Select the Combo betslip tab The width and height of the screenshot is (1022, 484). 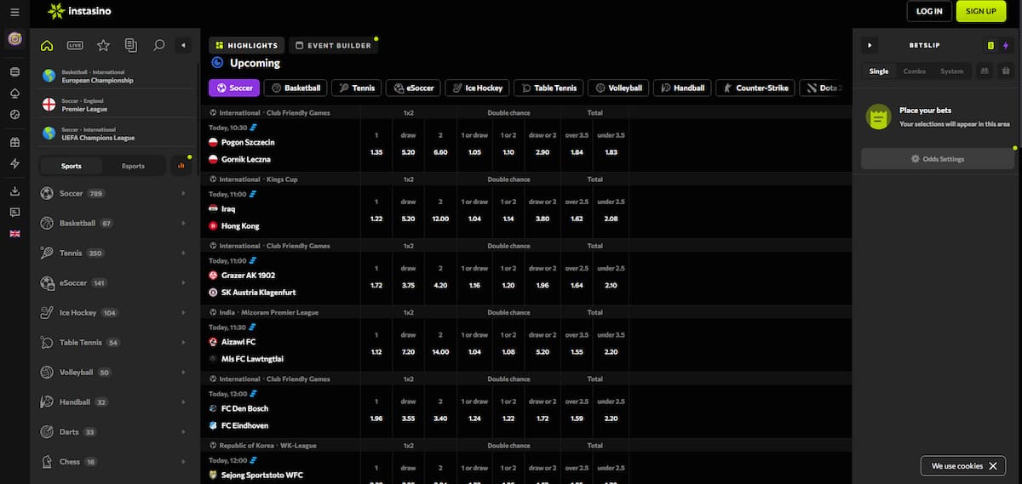point(915,71)
